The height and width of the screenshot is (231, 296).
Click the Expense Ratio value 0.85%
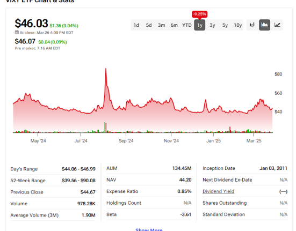(184, 191)
